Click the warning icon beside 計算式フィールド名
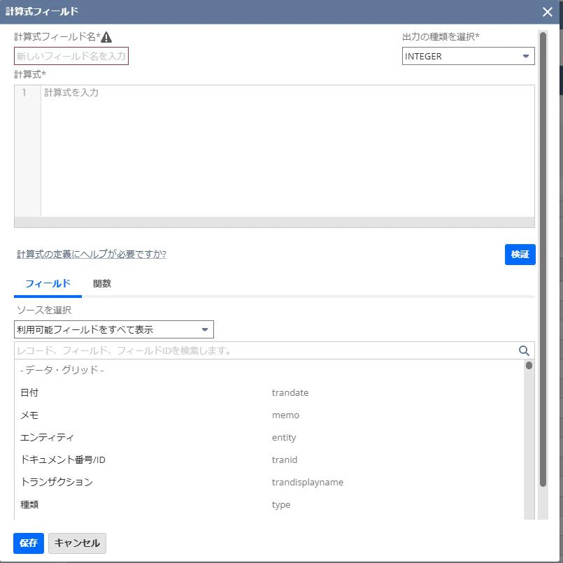This screenshot has height=563, width=563. coord(106,37)
